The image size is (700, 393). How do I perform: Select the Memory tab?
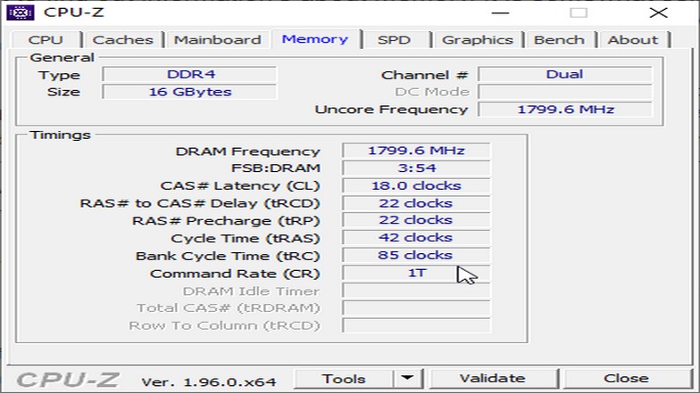coord(315,39)
